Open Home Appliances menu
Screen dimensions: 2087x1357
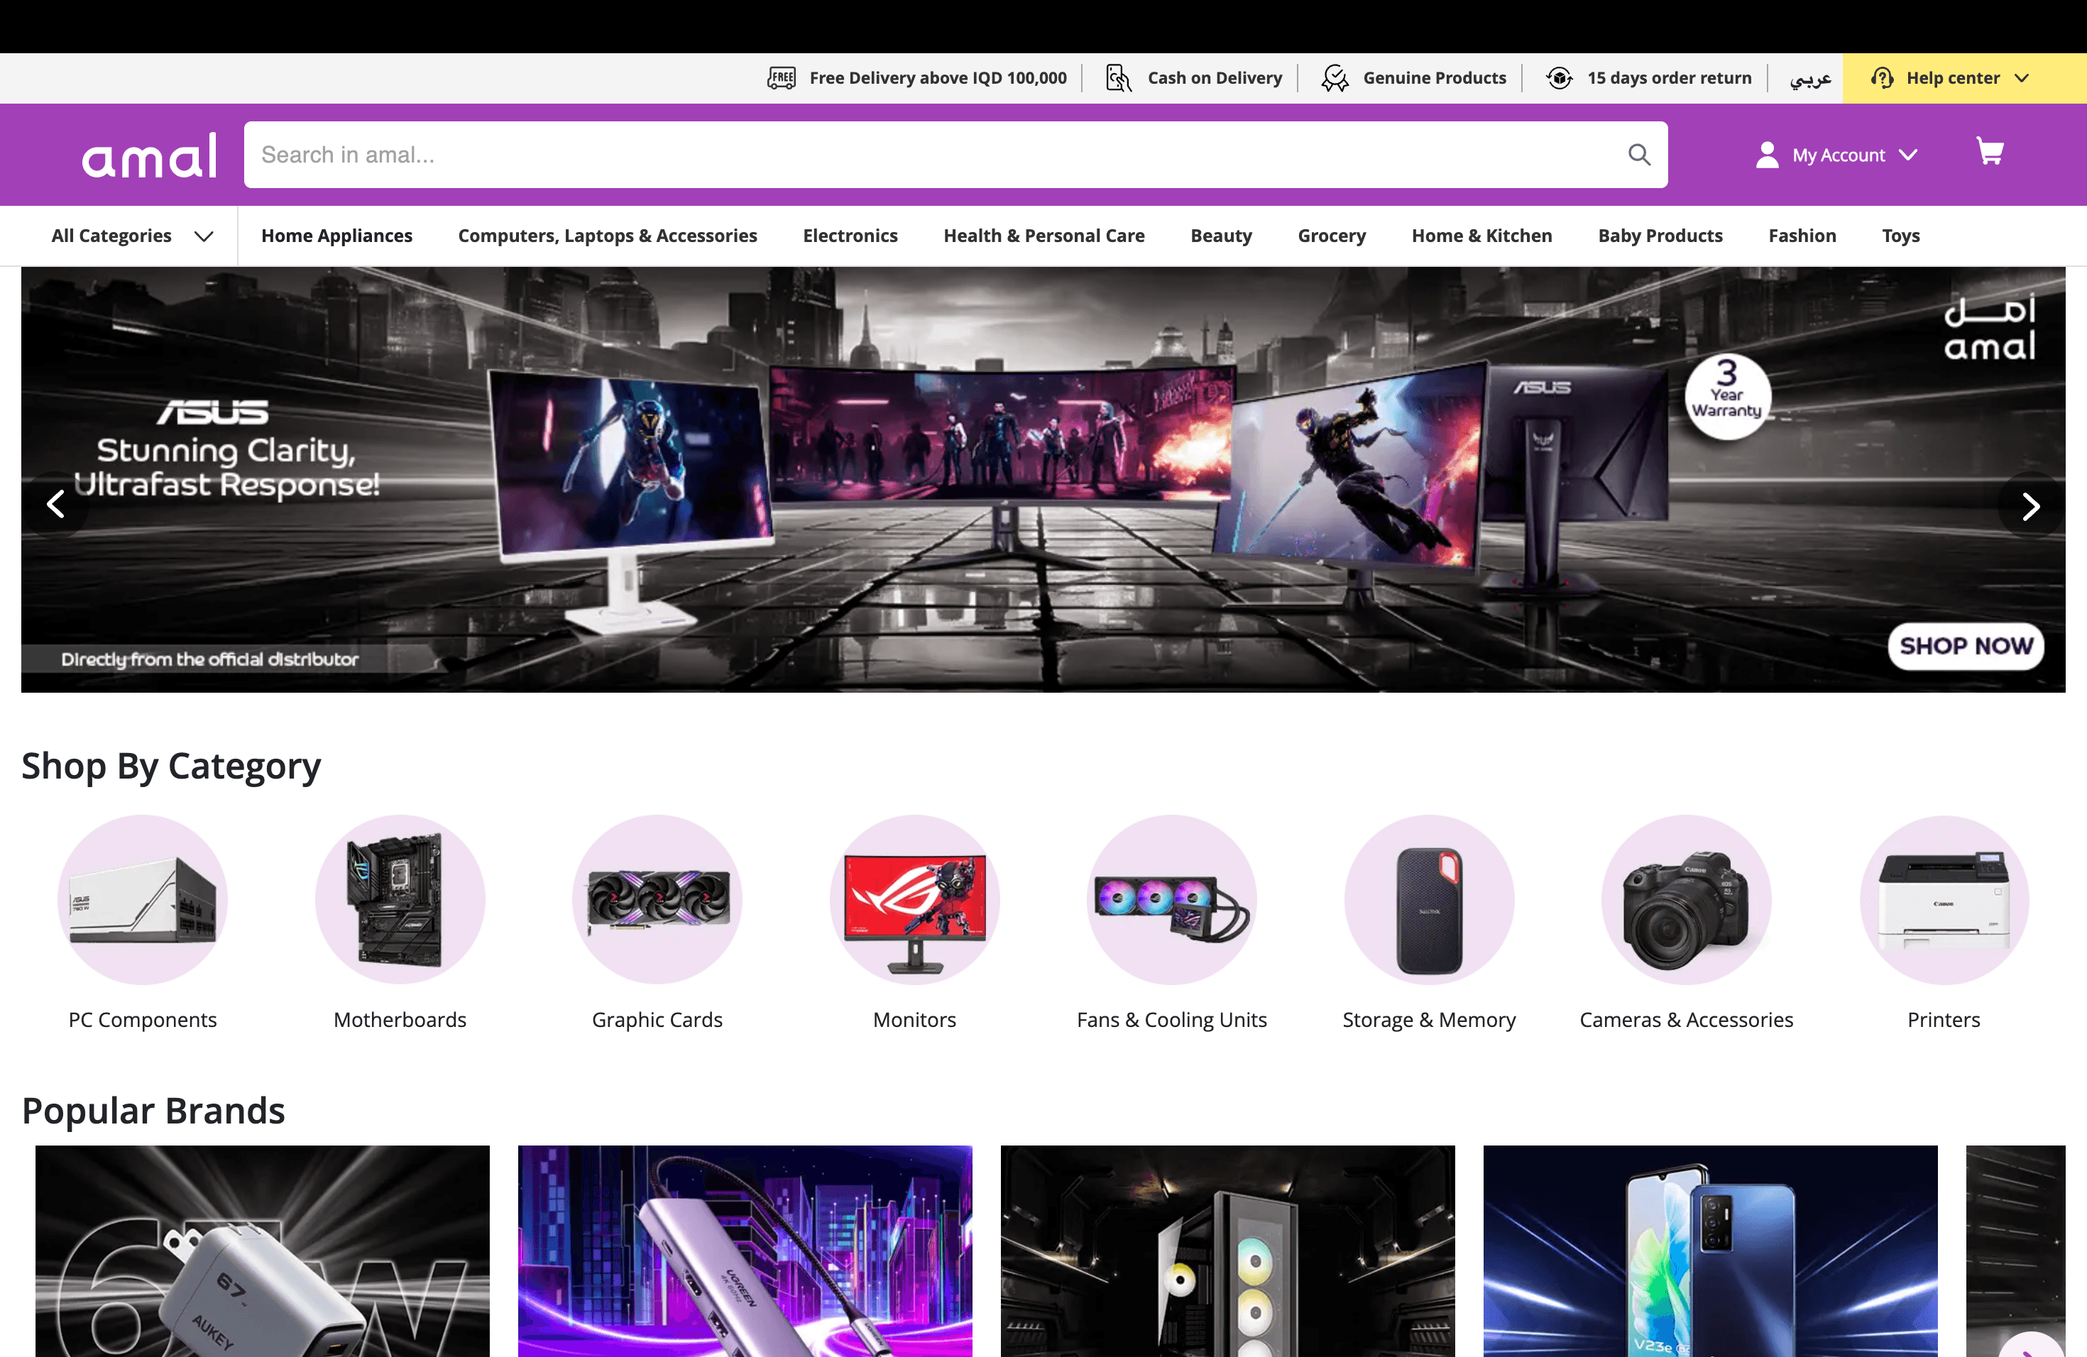point(336,236)
